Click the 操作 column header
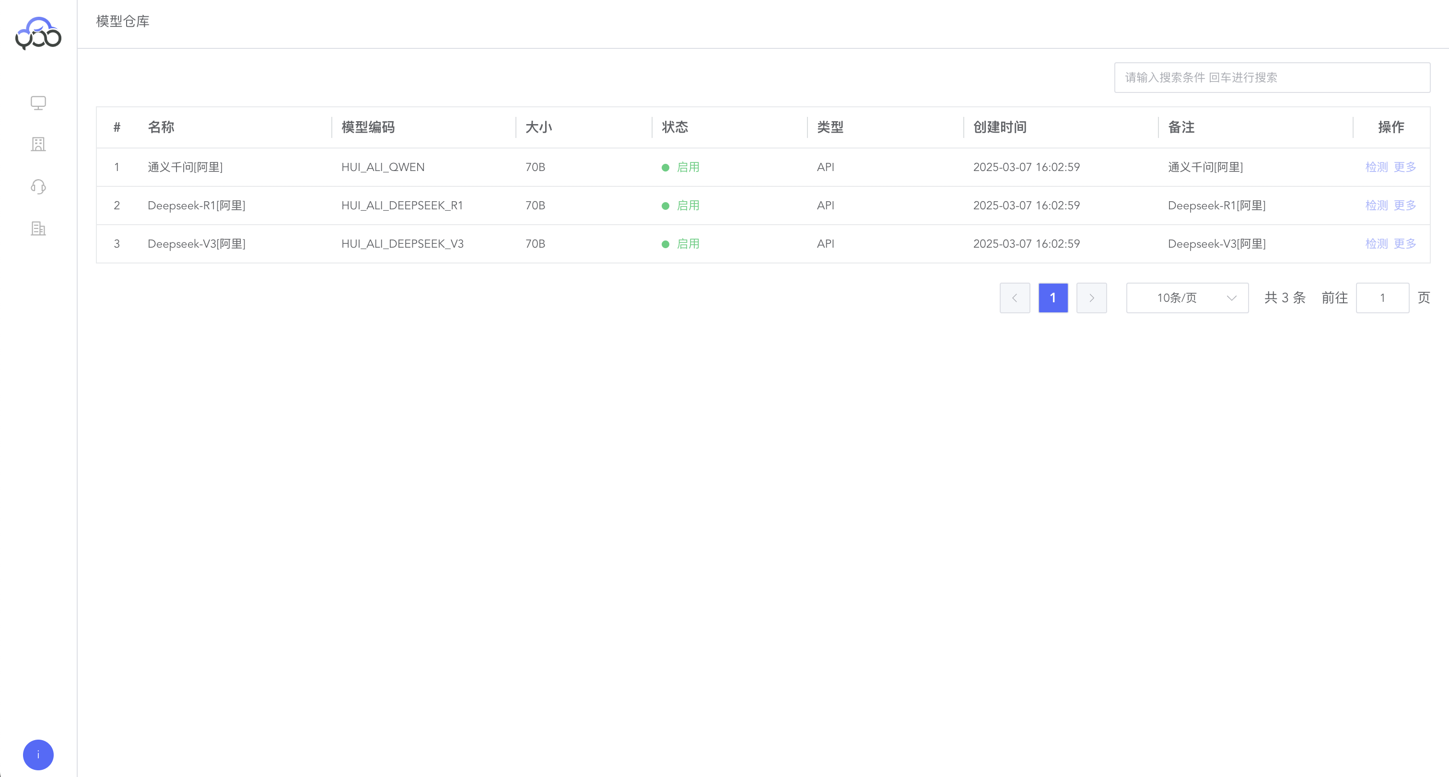This screenshot has width=1449, height=777. click(x=1391, y=127)
